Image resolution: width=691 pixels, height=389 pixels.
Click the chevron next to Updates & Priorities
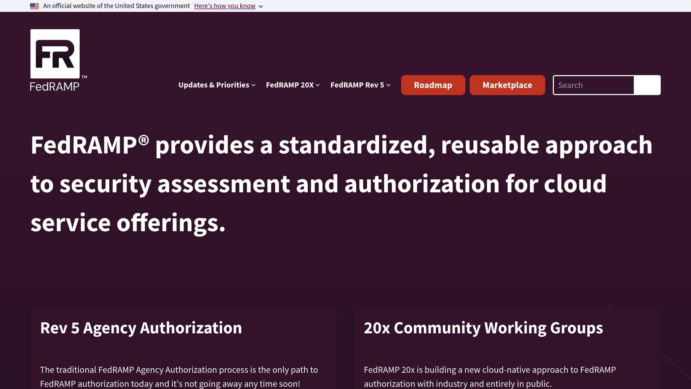(253, 85)
